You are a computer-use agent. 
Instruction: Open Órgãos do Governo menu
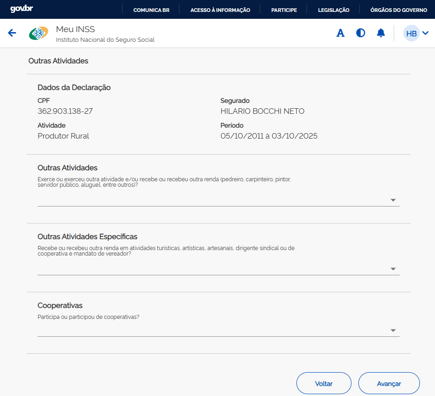(x=398, y=10)
